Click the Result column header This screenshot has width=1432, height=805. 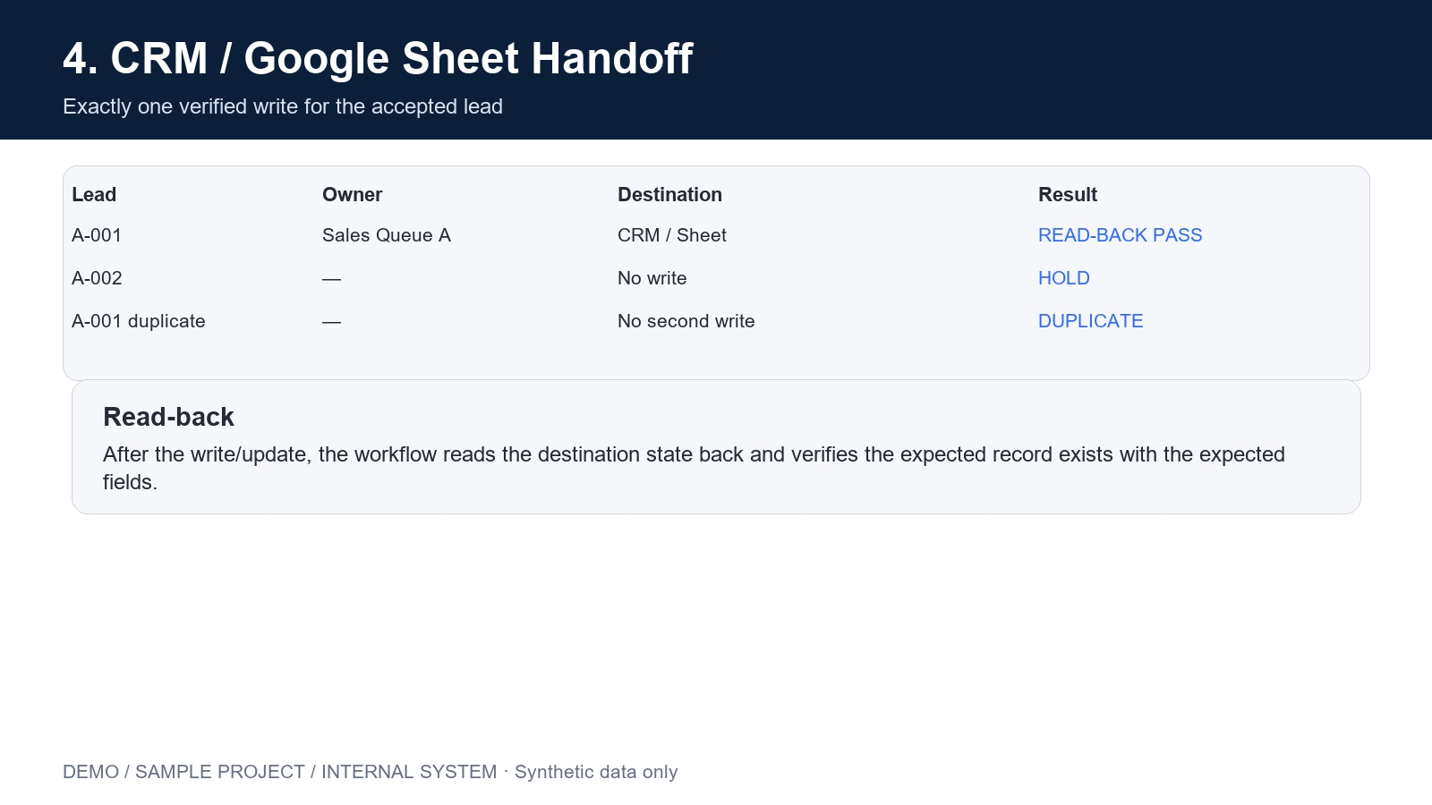click(x=1067, y=195)
